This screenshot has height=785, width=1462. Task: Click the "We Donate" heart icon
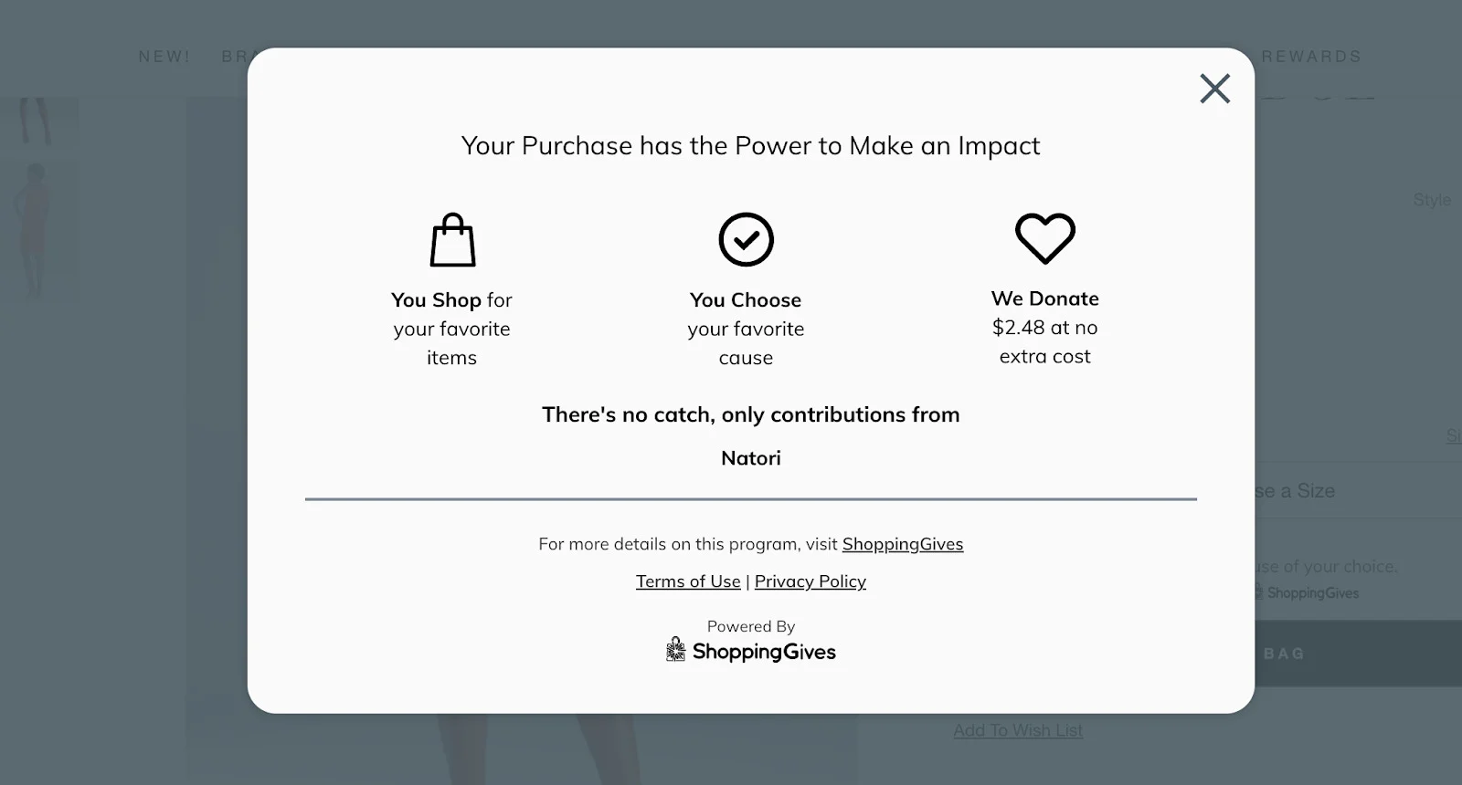click(x=1045, y=238)
